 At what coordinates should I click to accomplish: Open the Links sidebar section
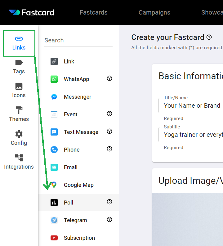coord(19,43)
